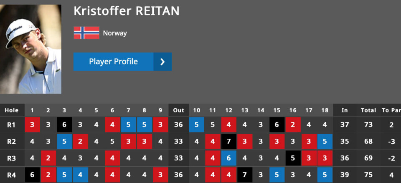Viewport: 401px width, 183px height.
Task: Click the R4 total score 75
Action: 368,175
